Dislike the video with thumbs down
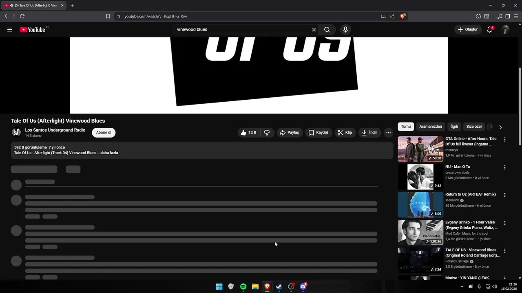 [267, 133]
